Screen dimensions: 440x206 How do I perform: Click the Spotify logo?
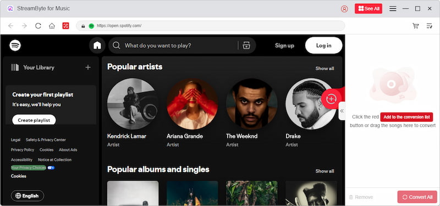point(15,46)
